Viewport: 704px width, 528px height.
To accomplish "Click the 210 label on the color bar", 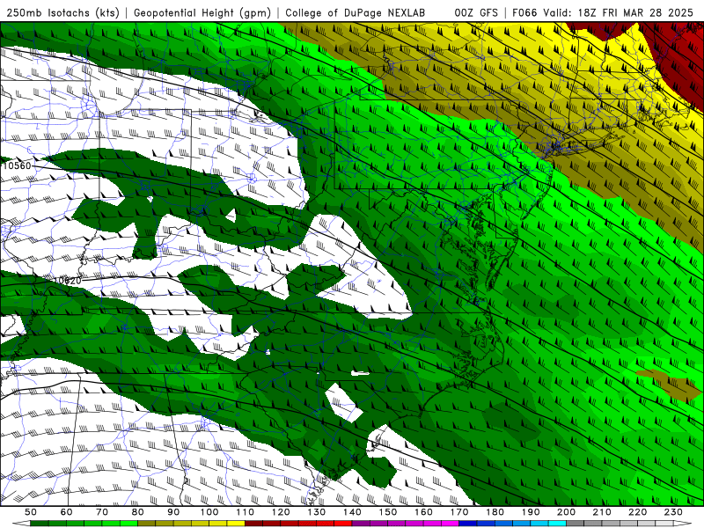I will [x=602, y=512].
